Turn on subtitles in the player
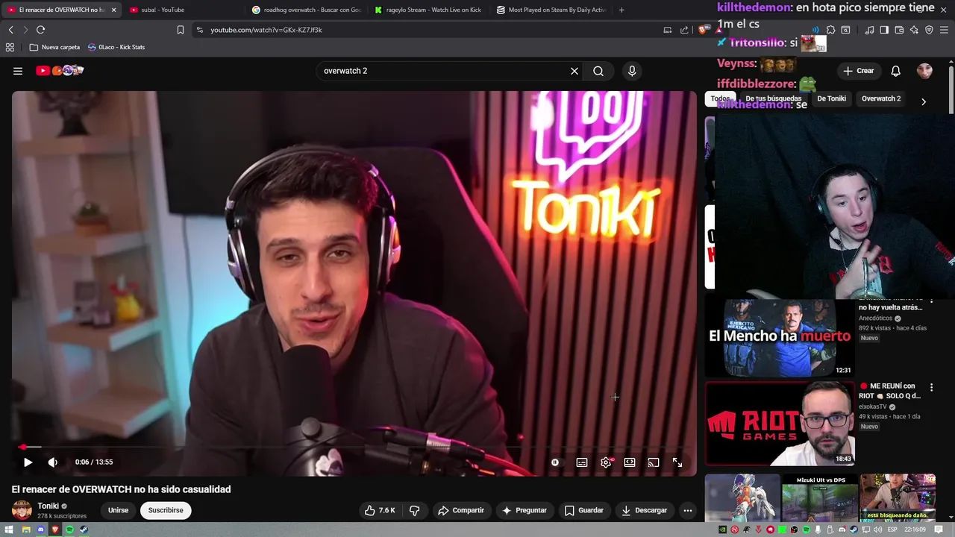The height and width of the screenshot is (537, 955). (x=582, y=462)
